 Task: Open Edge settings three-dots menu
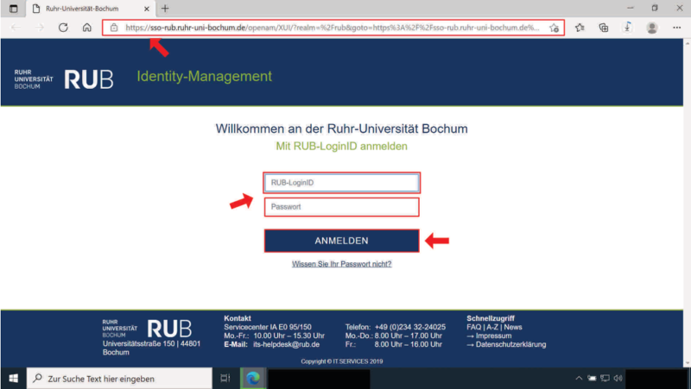[676, 28]
